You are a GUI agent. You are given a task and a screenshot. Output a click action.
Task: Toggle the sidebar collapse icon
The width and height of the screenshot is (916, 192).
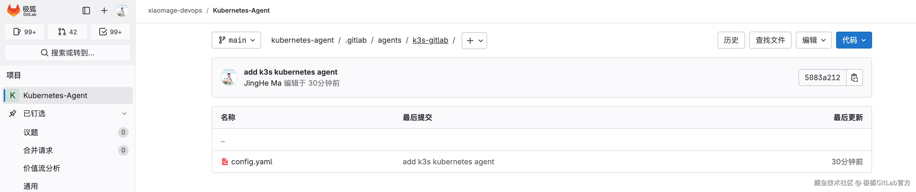click(86, 11)
